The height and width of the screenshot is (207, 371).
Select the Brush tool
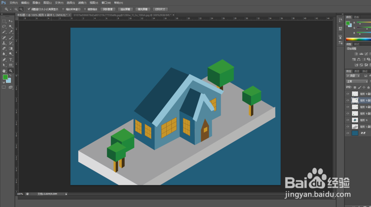[x=11, y=38]
